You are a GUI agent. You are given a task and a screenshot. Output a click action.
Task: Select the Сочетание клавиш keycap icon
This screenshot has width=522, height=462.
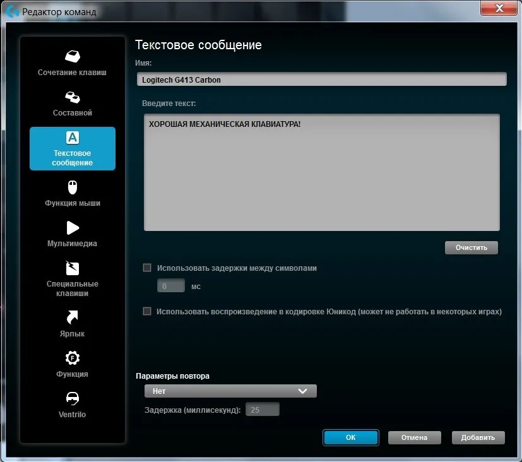(72, 56)
